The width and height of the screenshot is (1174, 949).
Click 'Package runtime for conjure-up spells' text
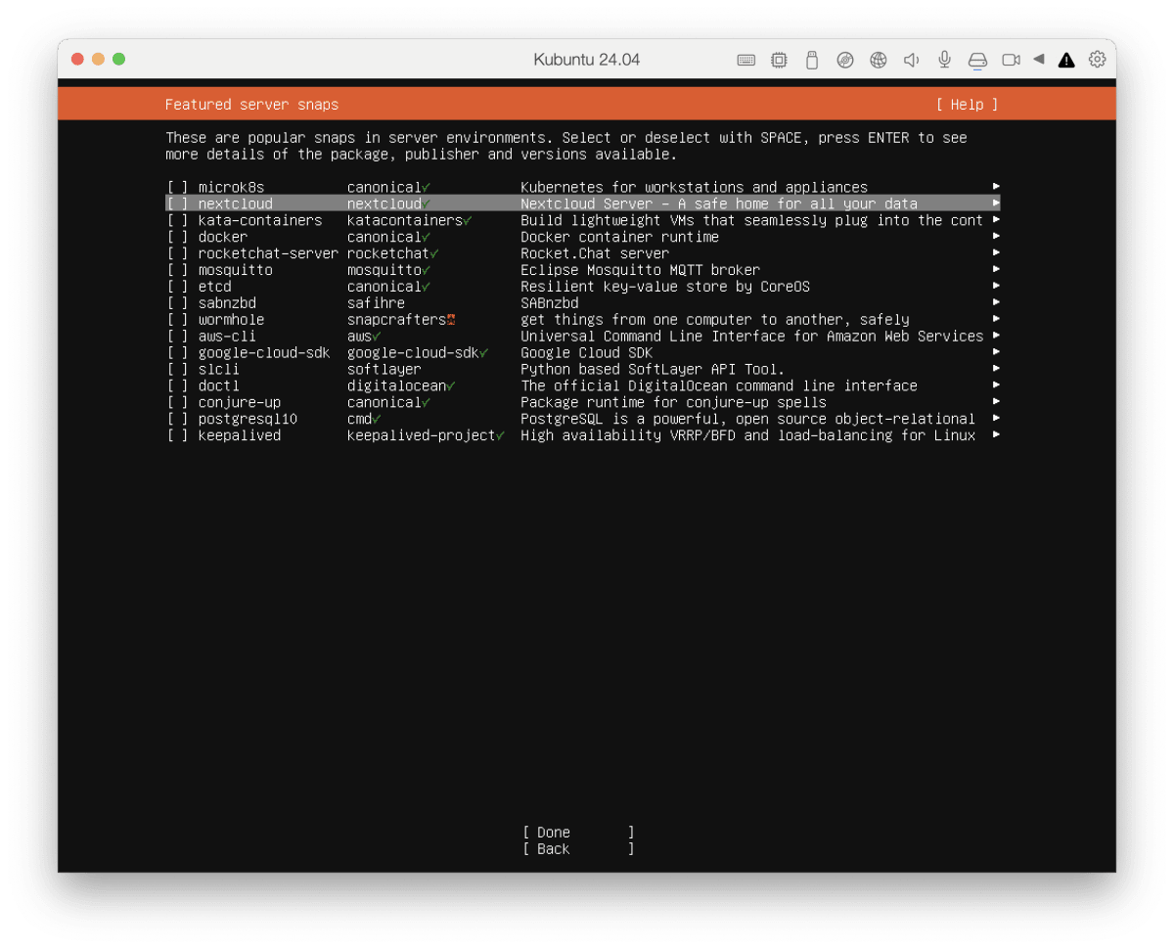point(673,402)
